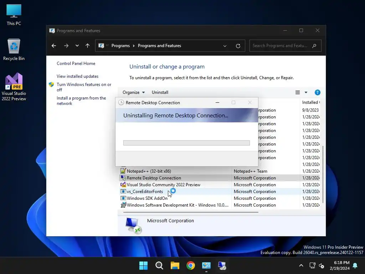Open the More view options arrow
The height and width of the screenshot is (274, 365).
point(306,92)
